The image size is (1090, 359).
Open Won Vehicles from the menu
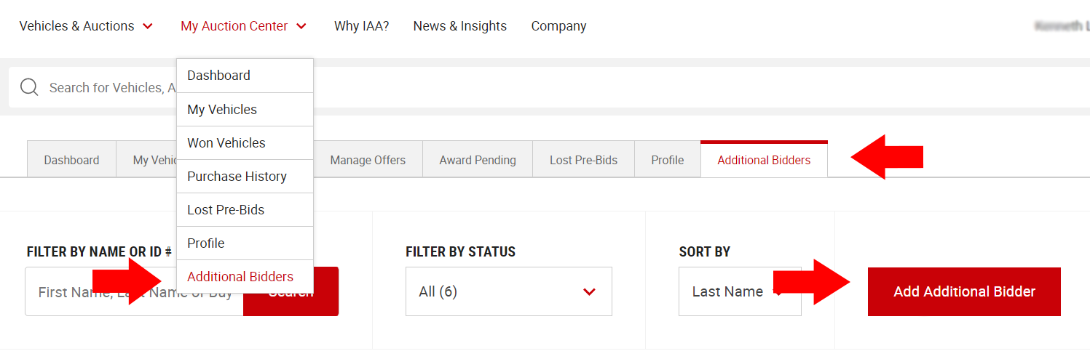coord(226,143)
